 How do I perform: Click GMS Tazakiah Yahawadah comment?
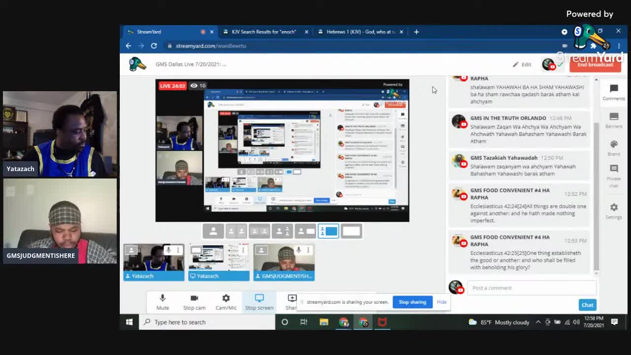(520, 166)
